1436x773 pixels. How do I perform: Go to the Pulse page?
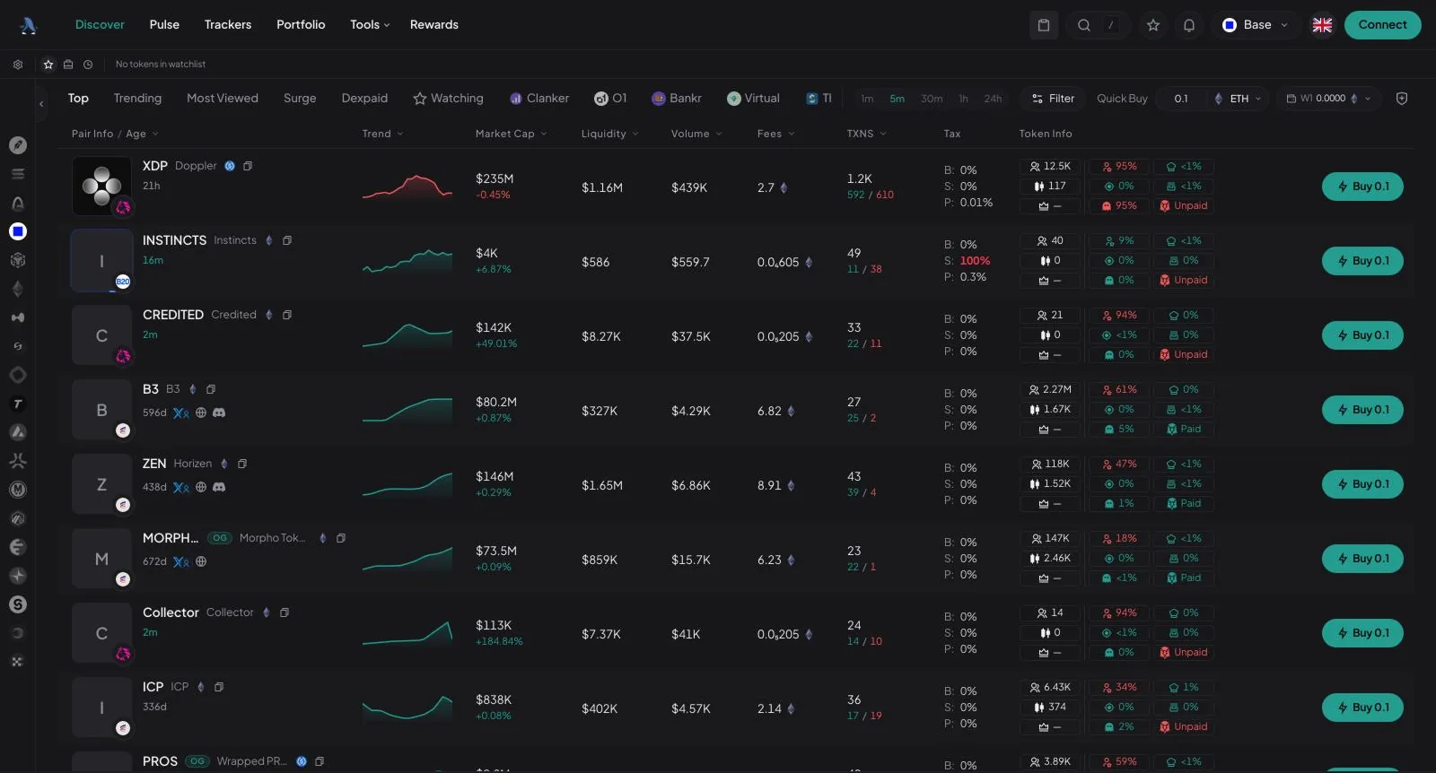[164, 25]
